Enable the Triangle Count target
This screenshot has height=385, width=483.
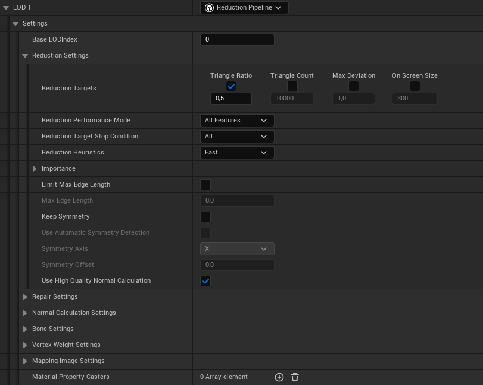click(x=292, y=86)
